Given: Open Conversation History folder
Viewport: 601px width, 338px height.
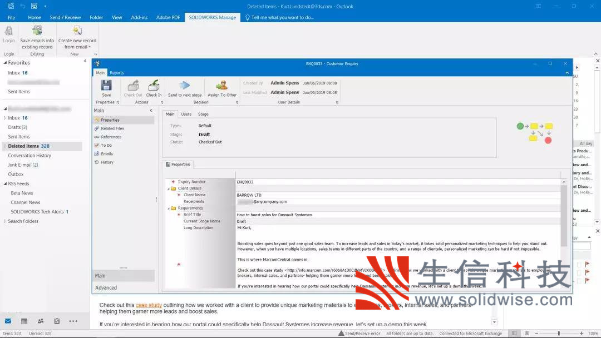Looking at the screenshot, I should tap(29, 156).
